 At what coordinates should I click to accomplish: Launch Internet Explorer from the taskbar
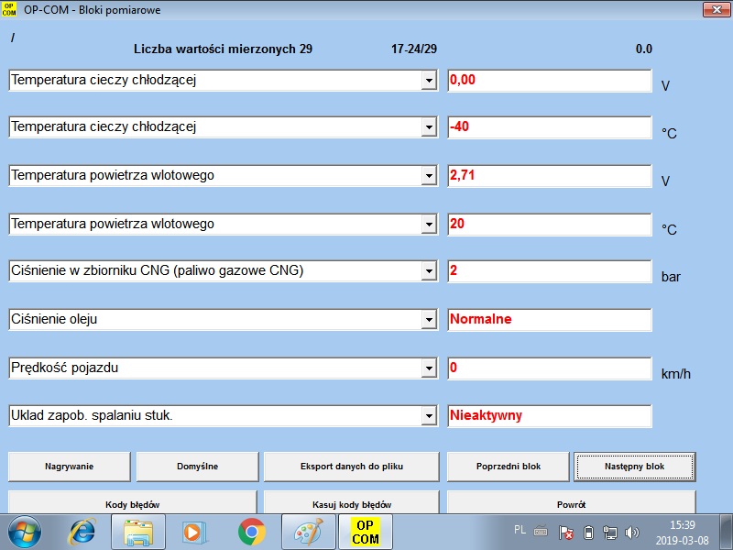click(x=84, y=532)
